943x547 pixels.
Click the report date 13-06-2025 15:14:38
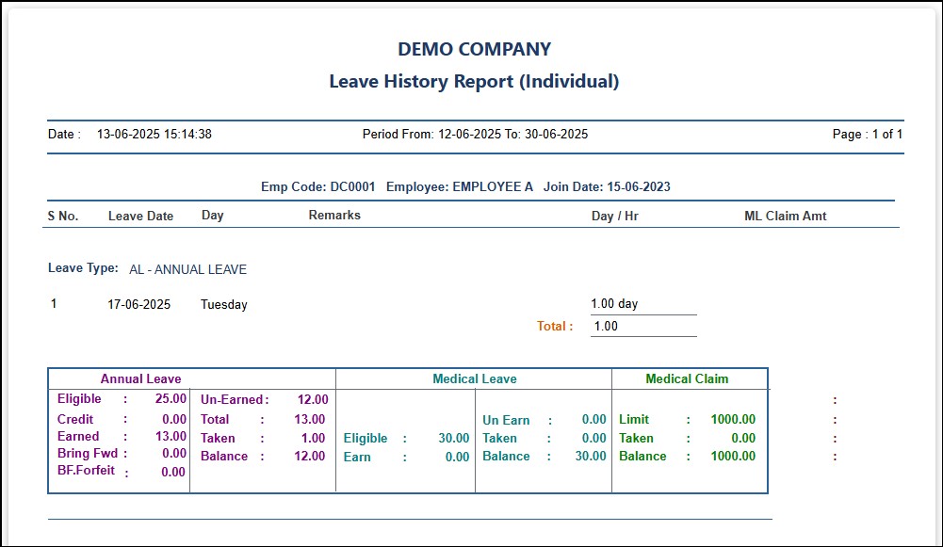[154, 135]
